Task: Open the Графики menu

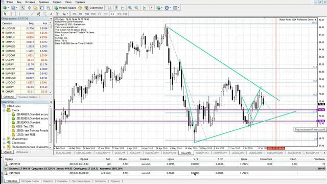Action: pos(44,2)
